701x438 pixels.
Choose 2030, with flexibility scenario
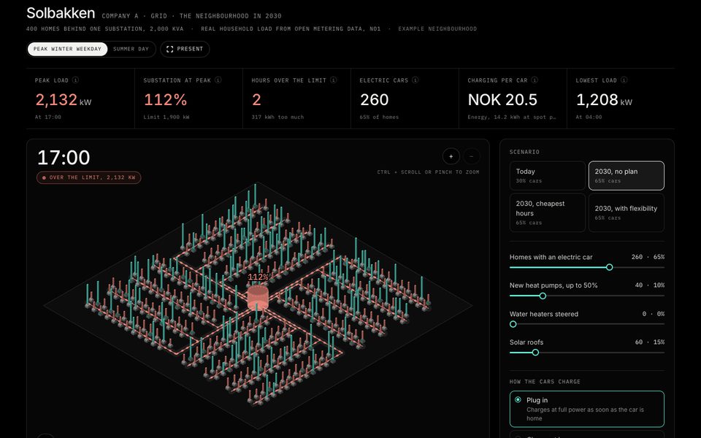pos(626,212)
